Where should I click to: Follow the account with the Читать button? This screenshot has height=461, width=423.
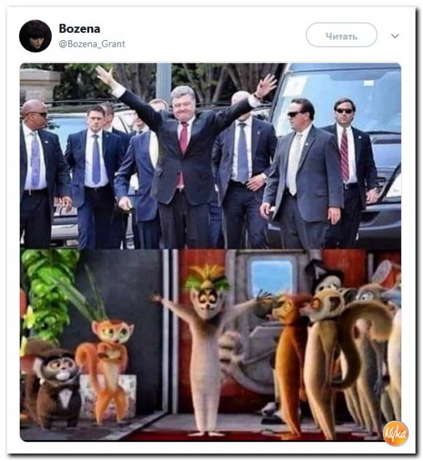coord(341,35)
